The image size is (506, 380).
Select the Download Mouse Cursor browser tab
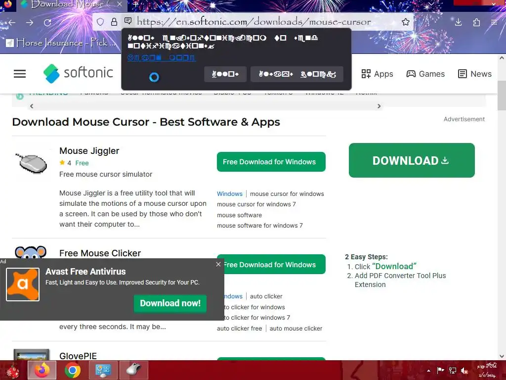point(72,5)
